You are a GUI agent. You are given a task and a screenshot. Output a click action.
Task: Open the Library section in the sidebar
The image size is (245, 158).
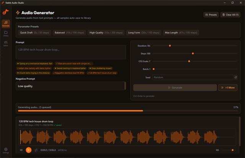6,34
